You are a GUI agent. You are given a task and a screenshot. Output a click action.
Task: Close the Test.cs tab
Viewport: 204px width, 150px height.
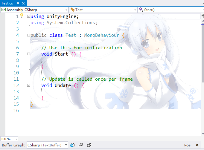(23, 3)
